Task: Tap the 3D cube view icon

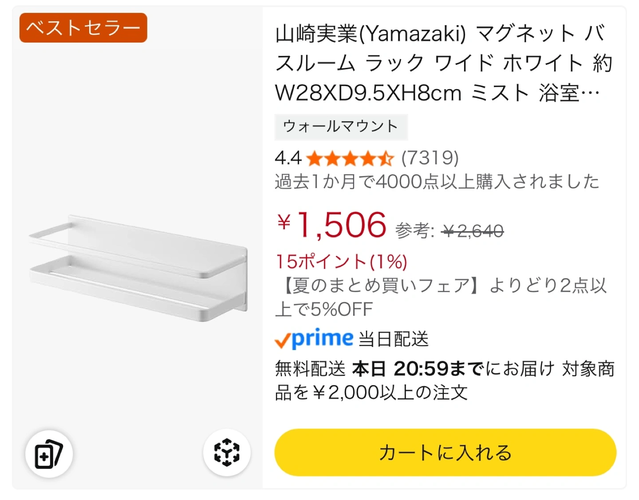Action: pos(227,453)
